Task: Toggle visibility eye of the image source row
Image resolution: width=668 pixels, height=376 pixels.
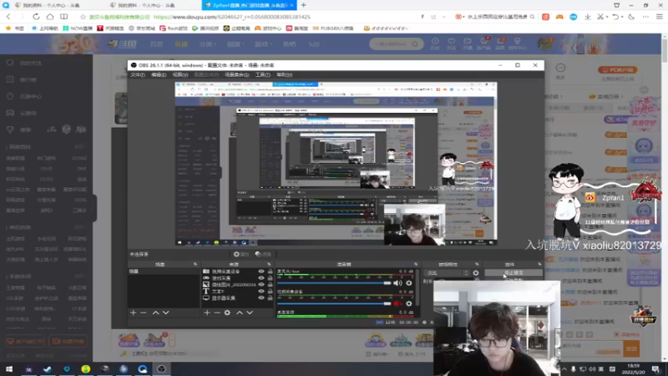Action: tap(261, 284)
